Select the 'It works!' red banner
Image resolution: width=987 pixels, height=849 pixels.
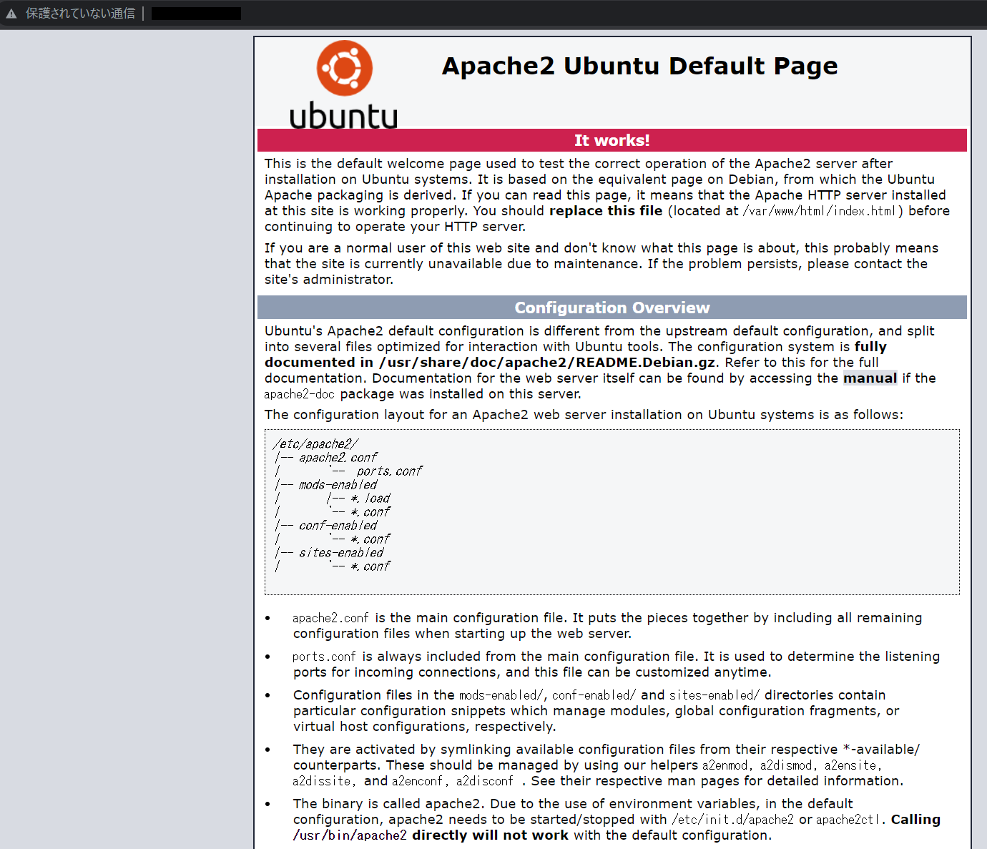(x=612, y=140)
